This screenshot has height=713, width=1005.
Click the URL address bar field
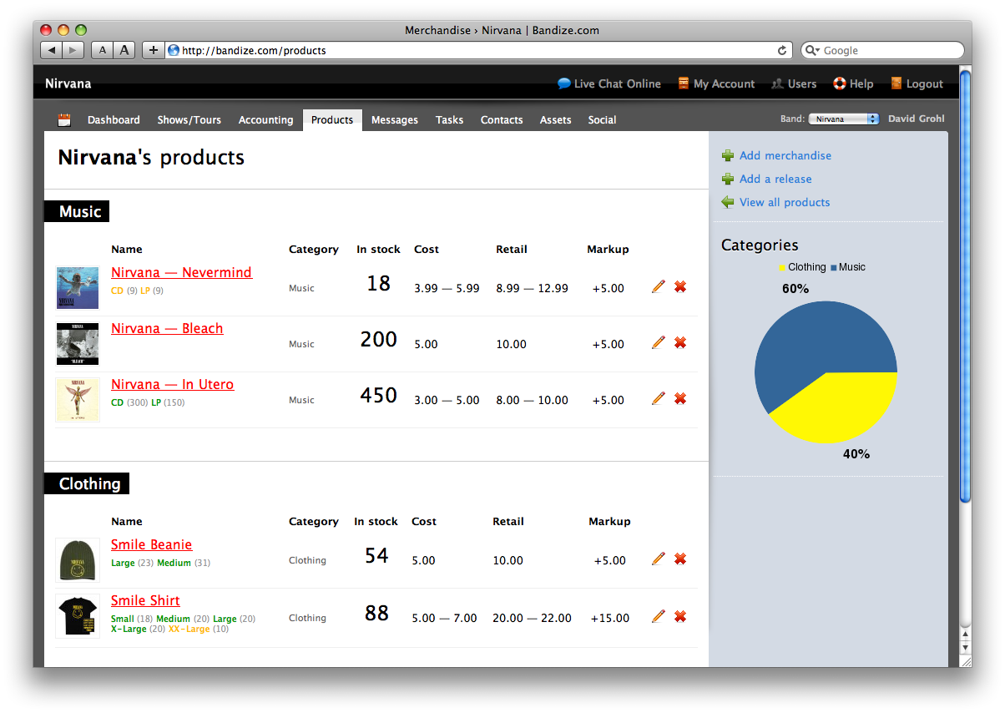479,50
